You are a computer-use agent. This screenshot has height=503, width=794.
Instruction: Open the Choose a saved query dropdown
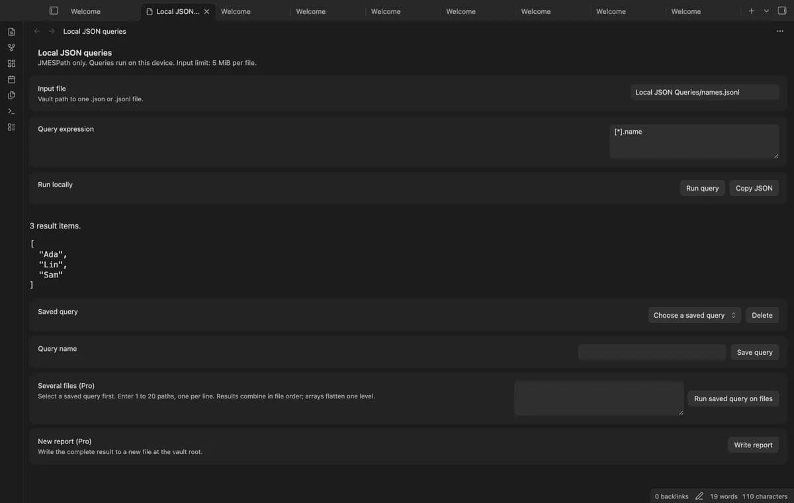pos(694,315)
